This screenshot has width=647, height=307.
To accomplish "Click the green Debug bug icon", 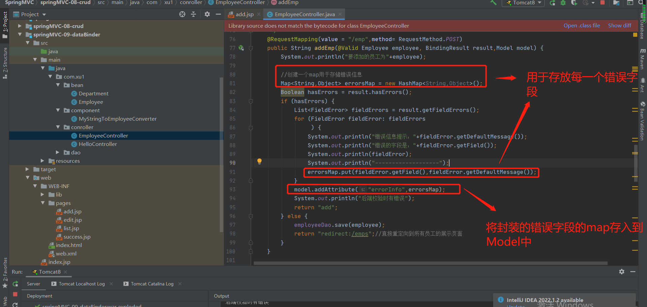I will pos(563,3).
